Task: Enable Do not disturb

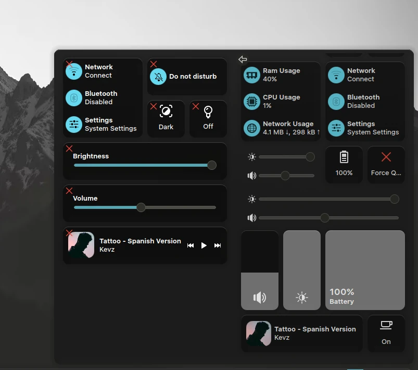Action: pos(187,76)
